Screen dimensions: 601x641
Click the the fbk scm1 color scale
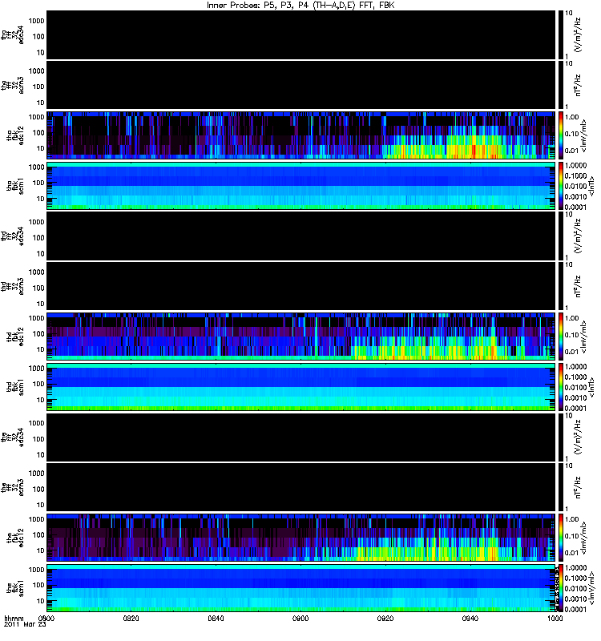point(560,588)
